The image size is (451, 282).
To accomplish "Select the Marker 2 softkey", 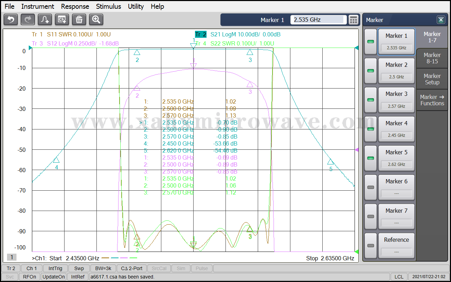I will point(396,71).
